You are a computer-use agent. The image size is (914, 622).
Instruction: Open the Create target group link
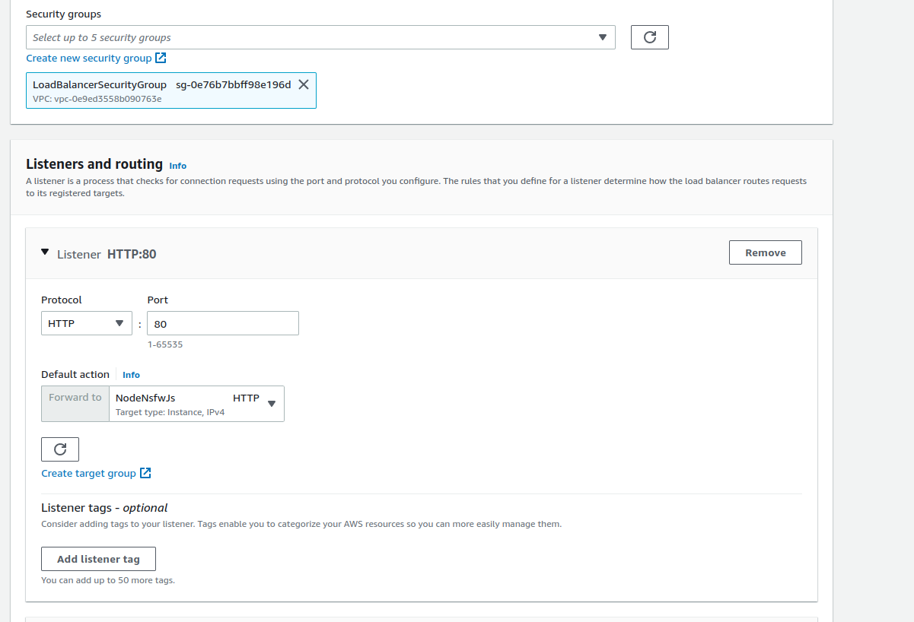96,473
